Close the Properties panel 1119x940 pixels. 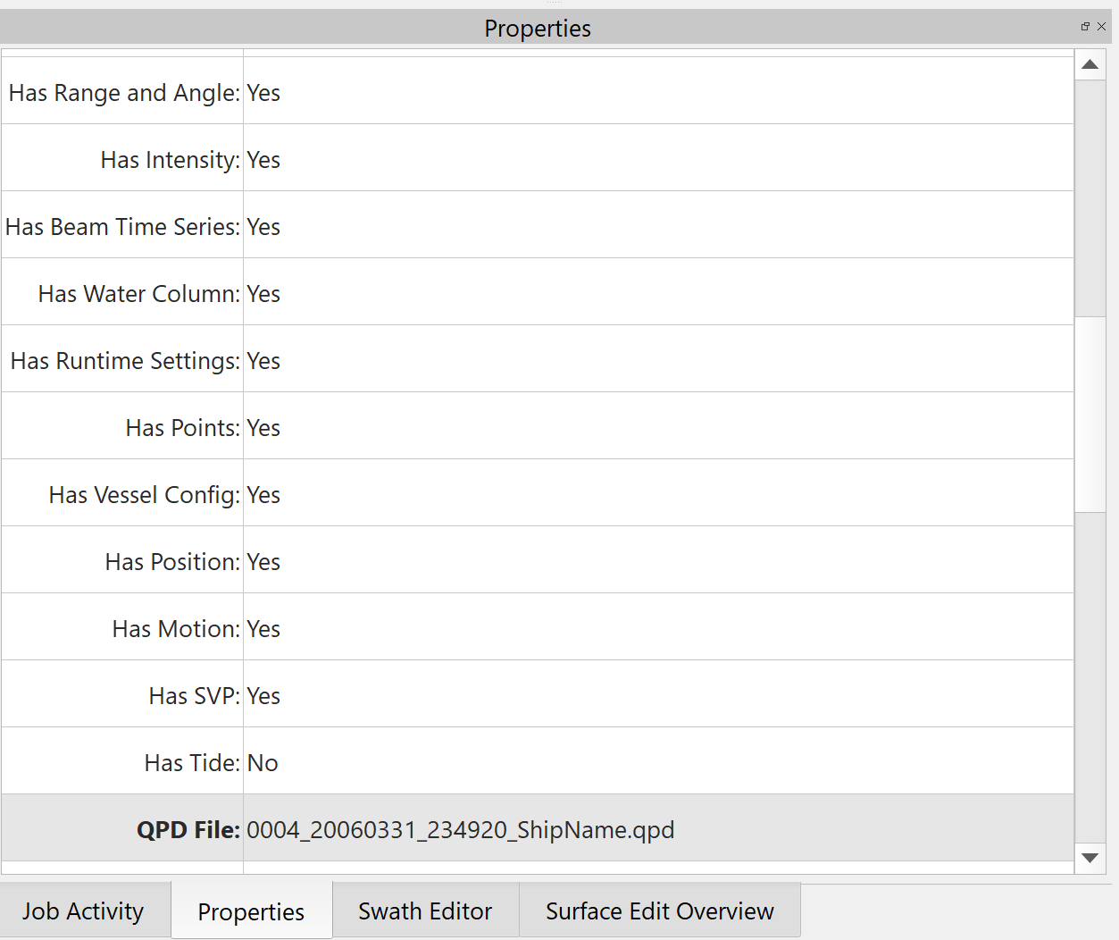pyautogui.click(x=1101, y=27)
